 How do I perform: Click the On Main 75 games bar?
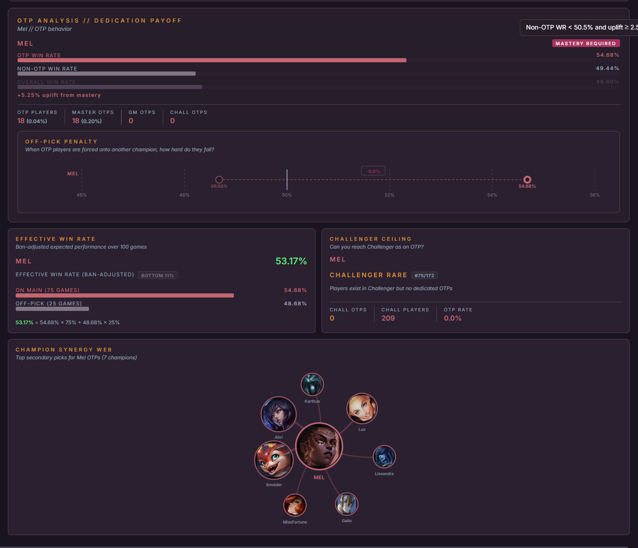[x=125, y=295]
